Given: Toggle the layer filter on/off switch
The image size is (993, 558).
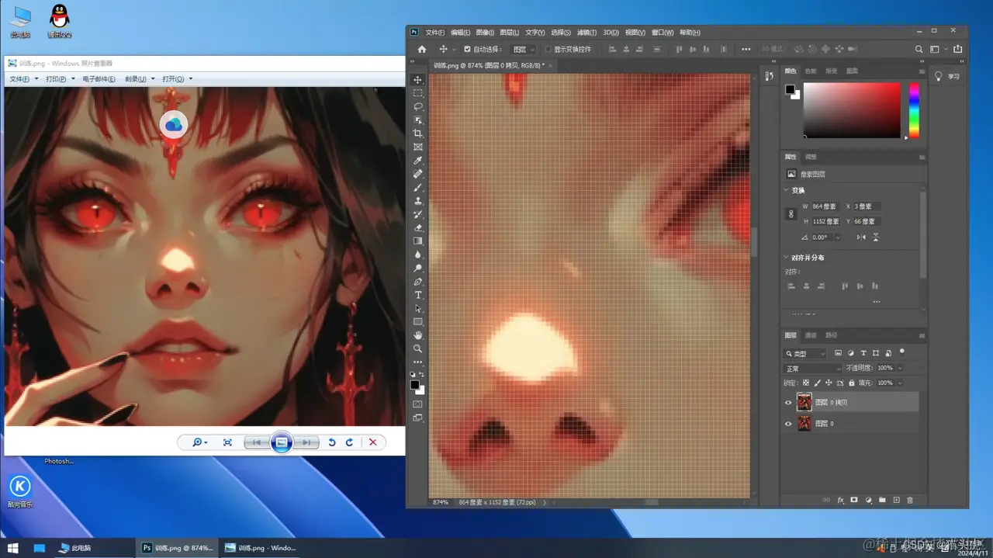Looking at the screenshot, I should tap(902, 352).
